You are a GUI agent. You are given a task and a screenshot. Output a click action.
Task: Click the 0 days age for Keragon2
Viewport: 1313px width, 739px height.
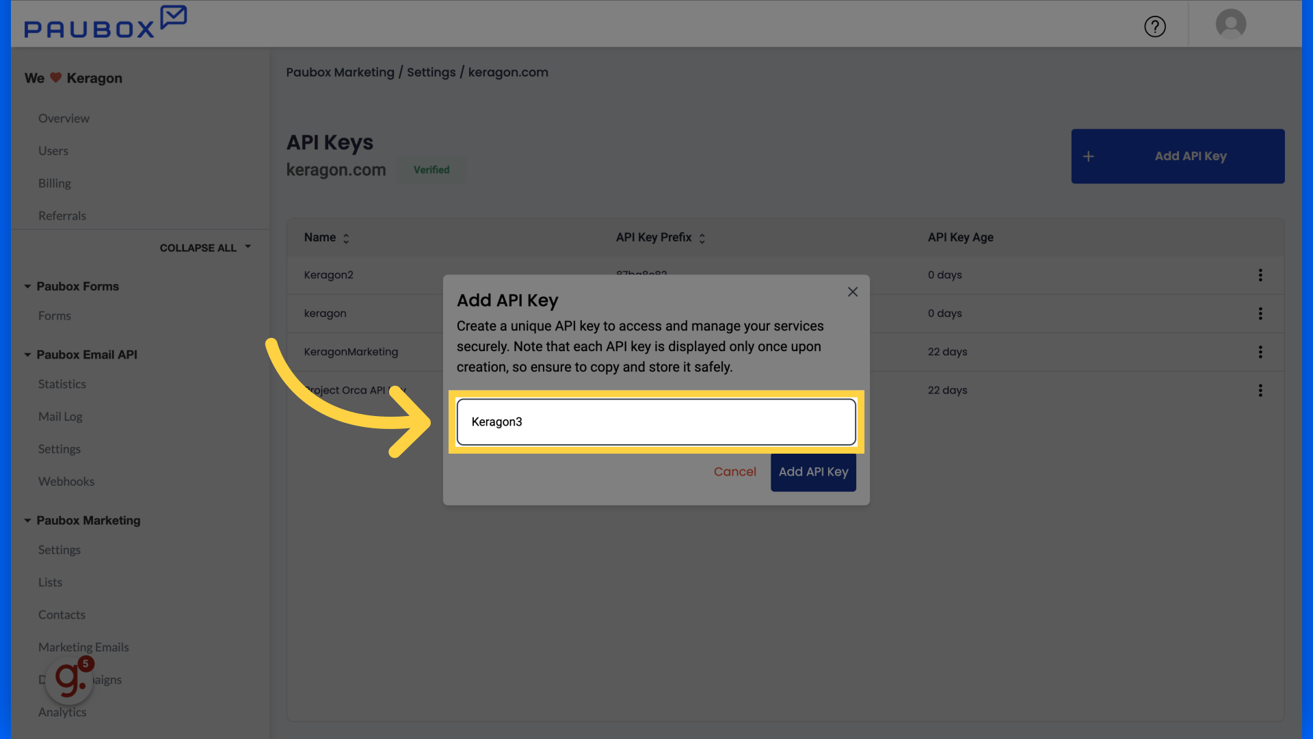pyautogui.click(x=944, y=275)
